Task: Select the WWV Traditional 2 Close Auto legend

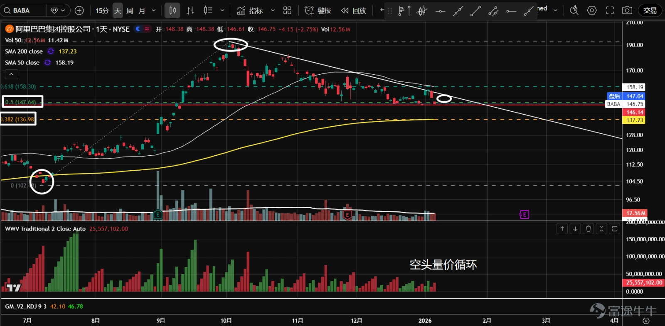Action: 45,229
